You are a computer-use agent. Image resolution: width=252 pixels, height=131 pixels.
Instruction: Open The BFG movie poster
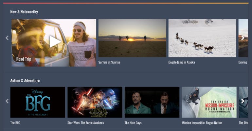(38, 102)
